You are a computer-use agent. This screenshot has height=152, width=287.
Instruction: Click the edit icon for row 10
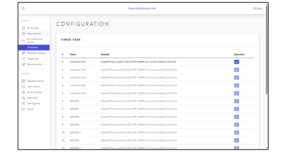(236, 132)
